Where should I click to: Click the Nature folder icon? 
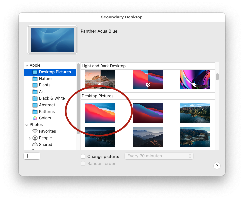[x=35, y=79]
